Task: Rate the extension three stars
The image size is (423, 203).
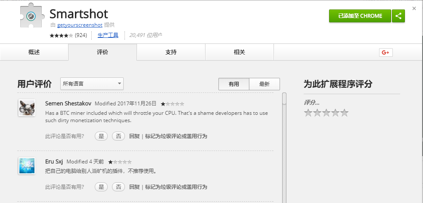Action: pyautogui.click(x=326, y=113)
